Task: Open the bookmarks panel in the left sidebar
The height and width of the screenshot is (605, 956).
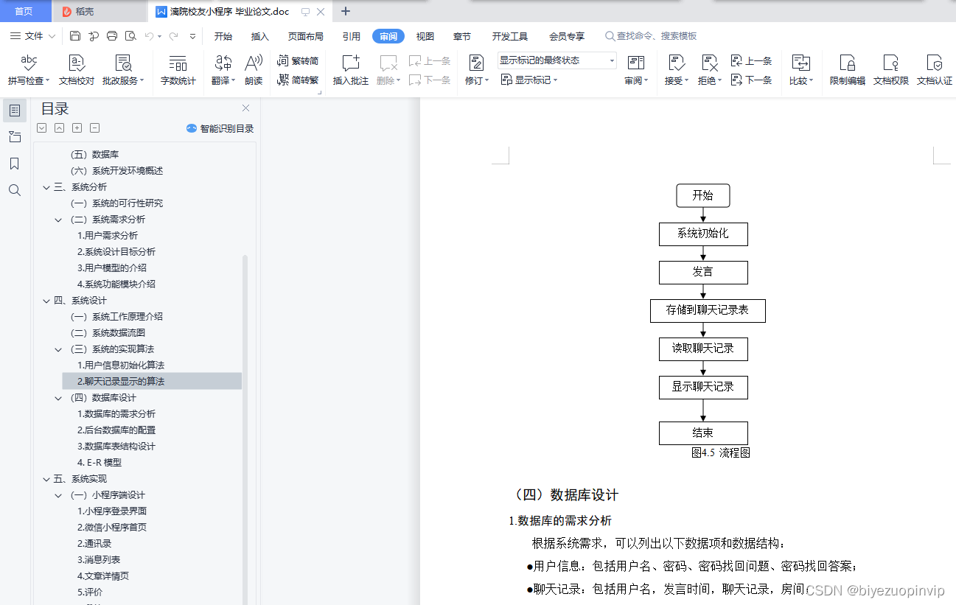Action: [x=14, y=164]
